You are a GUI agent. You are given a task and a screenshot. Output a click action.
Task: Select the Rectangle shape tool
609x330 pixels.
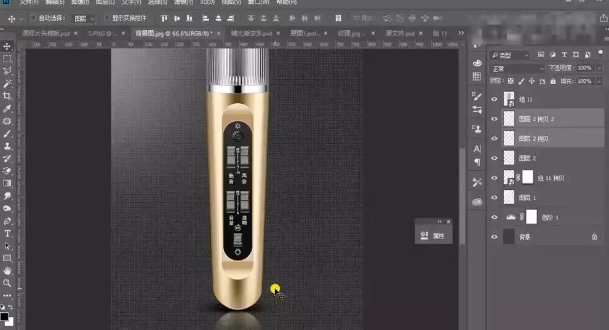click(x=7, y=258)
